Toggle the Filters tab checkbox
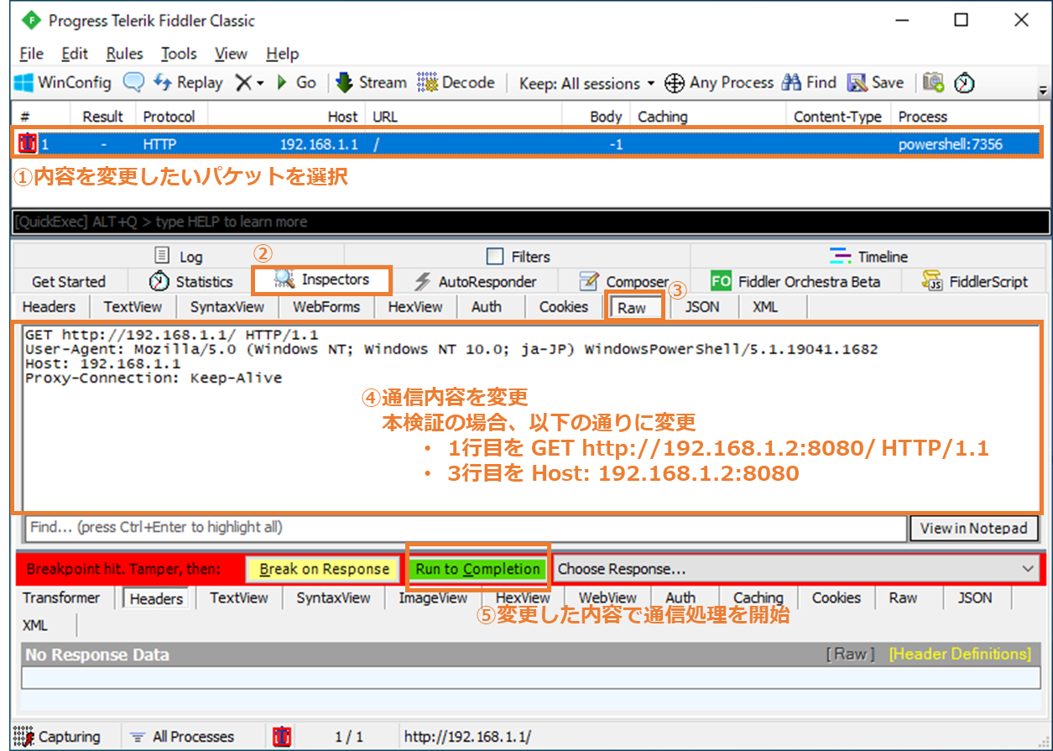1053x751 pixels. pos(496,257)
